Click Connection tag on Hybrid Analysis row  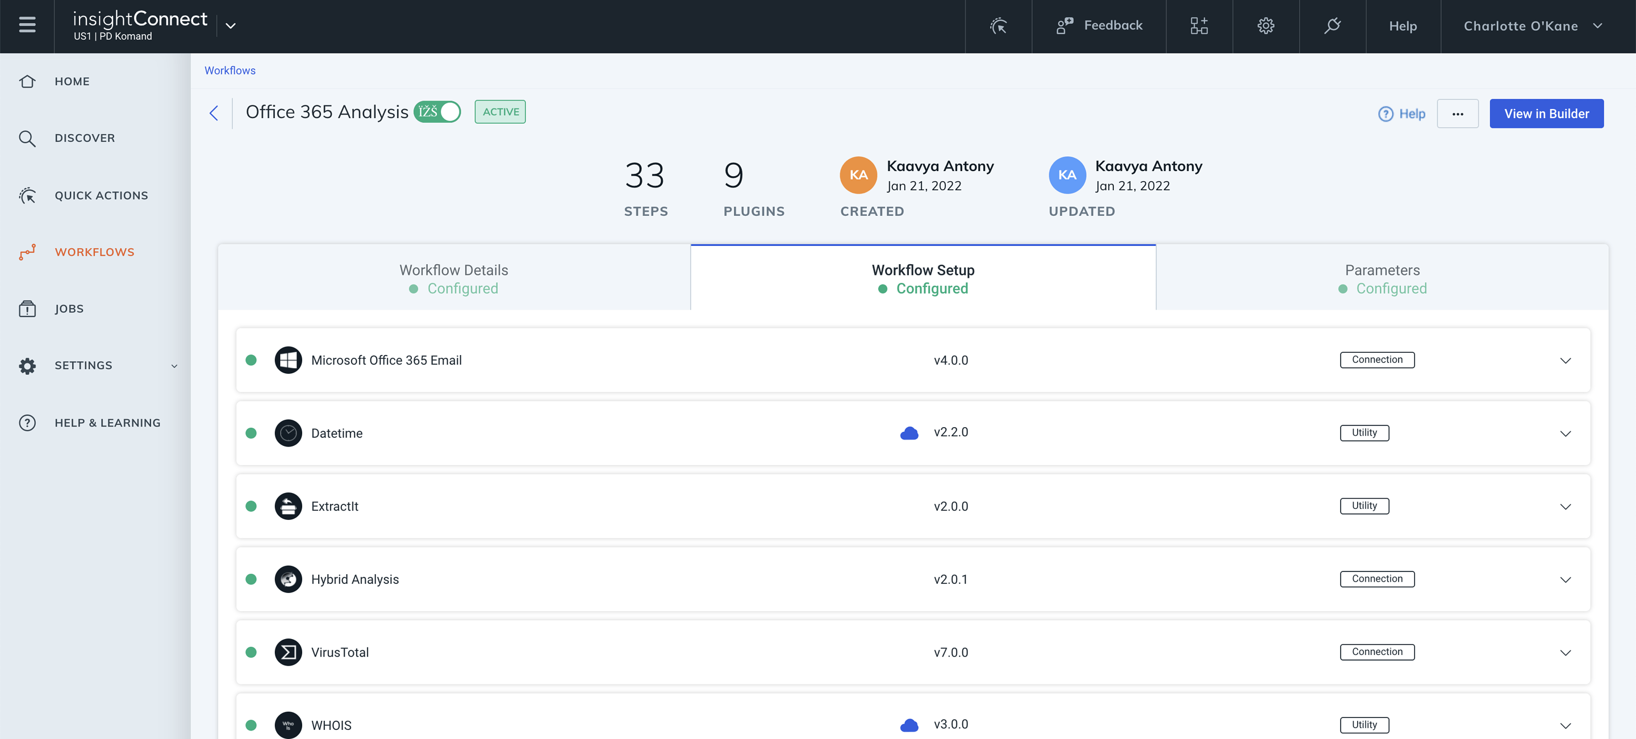pos(1377,579)
